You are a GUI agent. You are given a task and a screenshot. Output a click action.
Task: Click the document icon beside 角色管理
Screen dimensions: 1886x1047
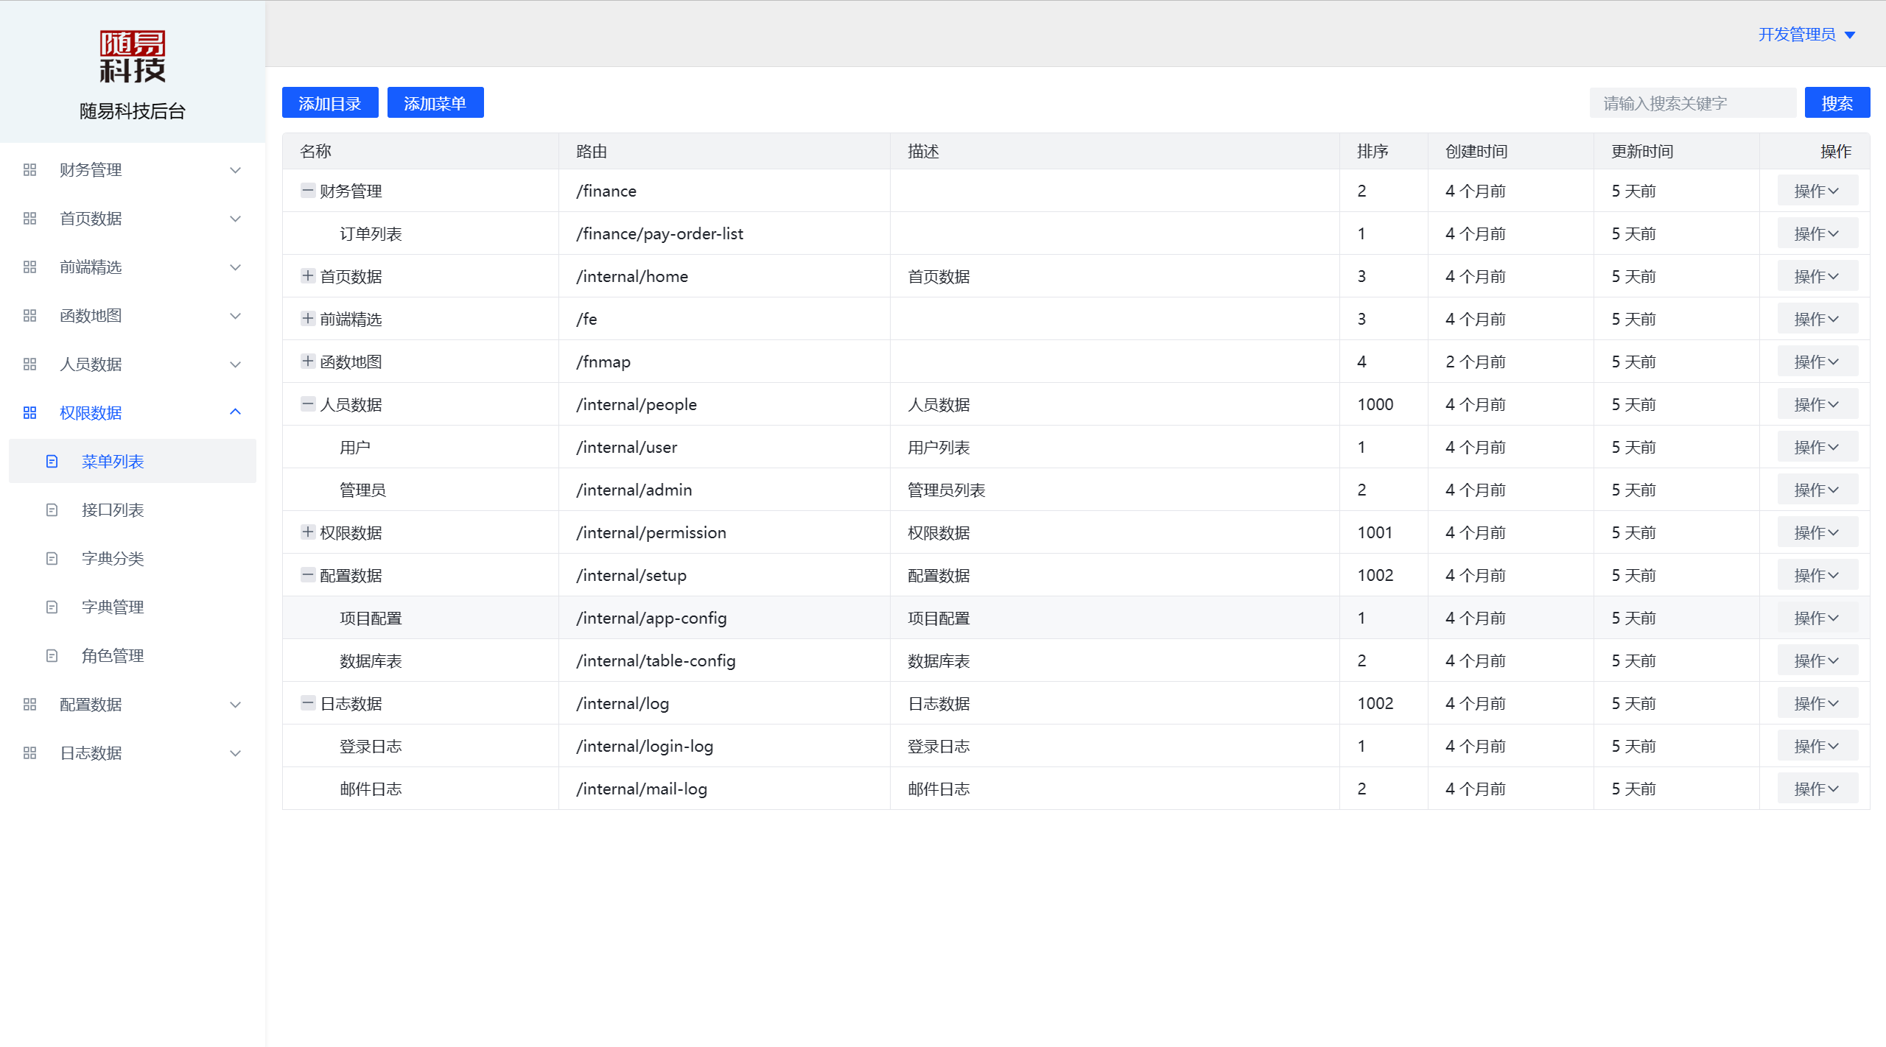click(52, 656)
